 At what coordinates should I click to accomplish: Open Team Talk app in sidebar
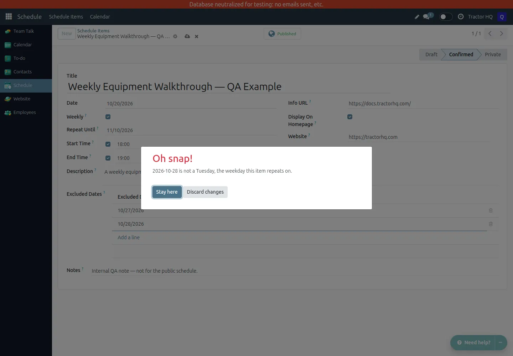(x=26, y=31)
